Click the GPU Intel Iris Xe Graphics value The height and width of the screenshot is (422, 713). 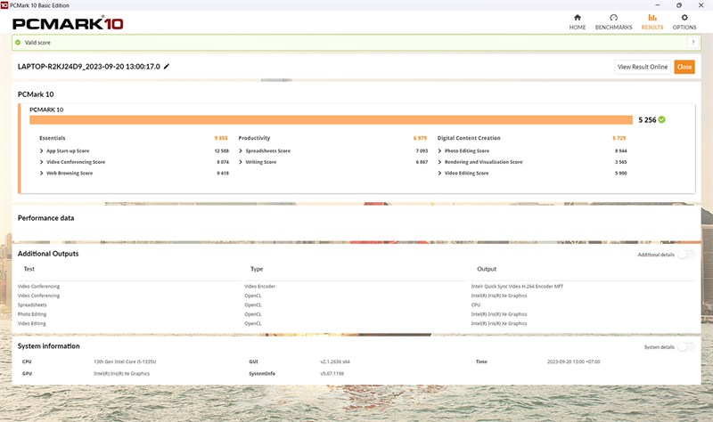point(121,373)
